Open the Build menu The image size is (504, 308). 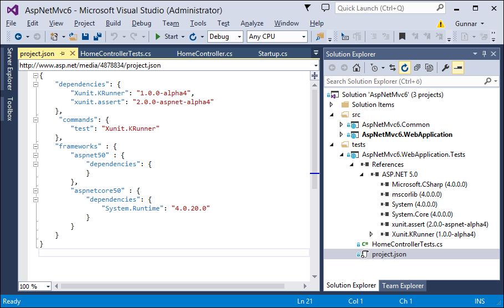click(x=113, y=23)
